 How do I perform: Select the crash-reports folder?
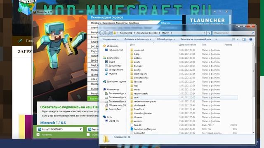pos(140,74)
